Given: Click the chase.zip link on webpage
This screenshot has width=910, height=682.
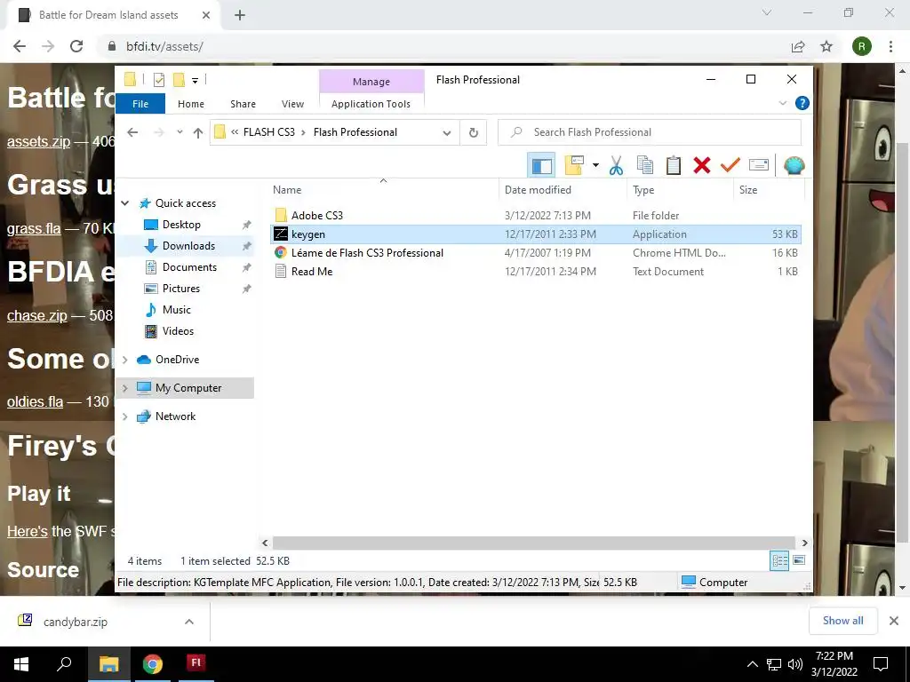Looking at the screenshot, I should point(37,315).
